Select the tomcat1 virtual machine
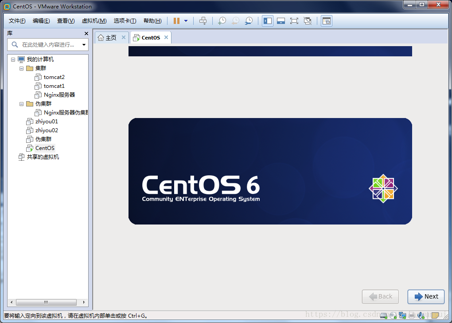452x323 pixels. [x=54, y=86]
